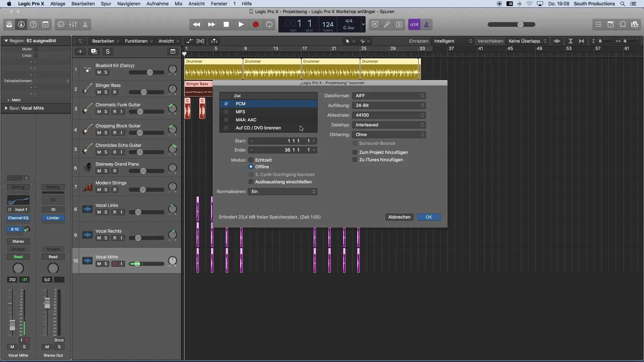Image resolution: width=644 pixels, height=362 pixels.
Task: Click the red Record button
Action: pos(256,24)
